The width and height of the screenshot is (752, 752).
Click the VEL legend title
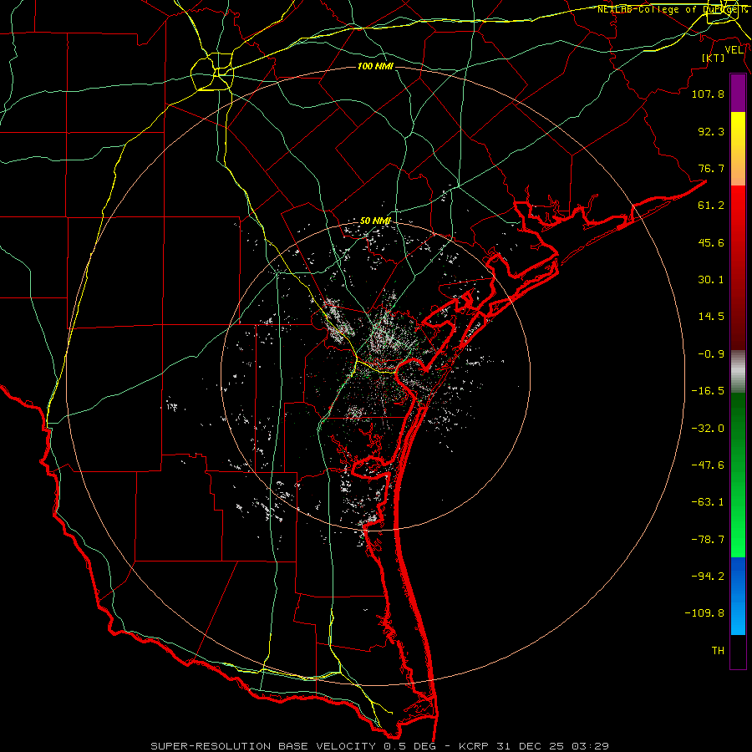click(734, 50)
